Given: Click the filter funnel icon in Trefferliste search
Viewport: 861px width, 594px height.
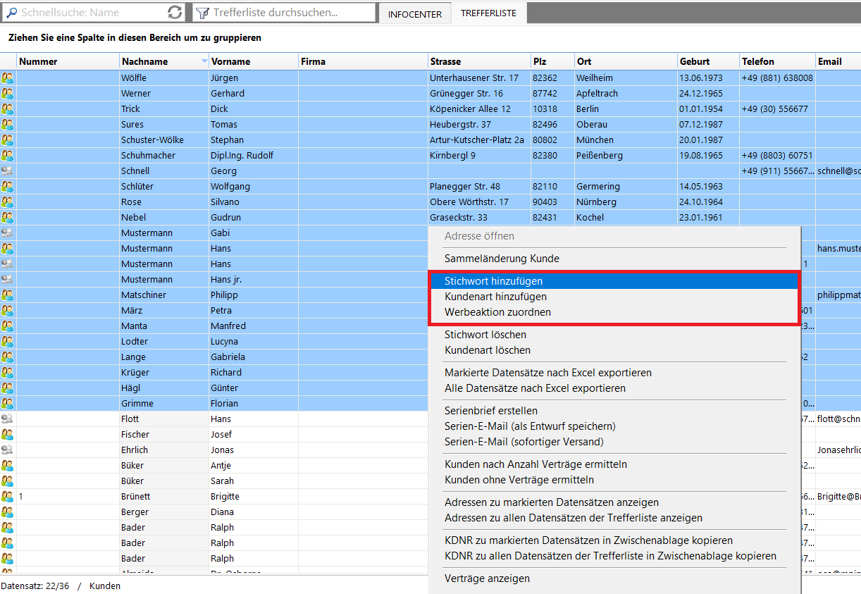Looking at the screenshot, I should 202,13.
